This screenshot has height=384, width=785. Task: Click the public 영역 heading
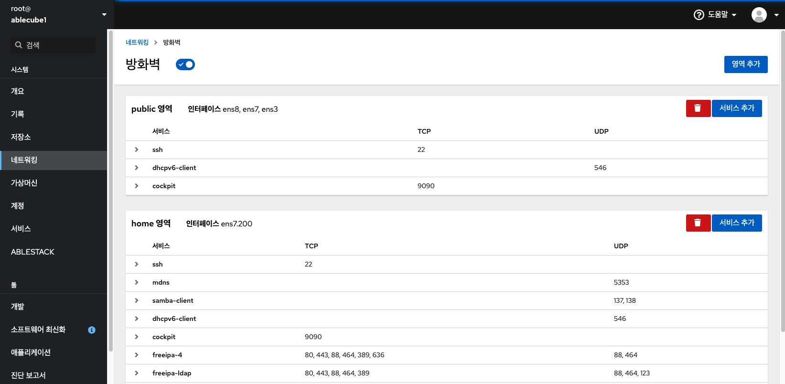click(152, 109)
